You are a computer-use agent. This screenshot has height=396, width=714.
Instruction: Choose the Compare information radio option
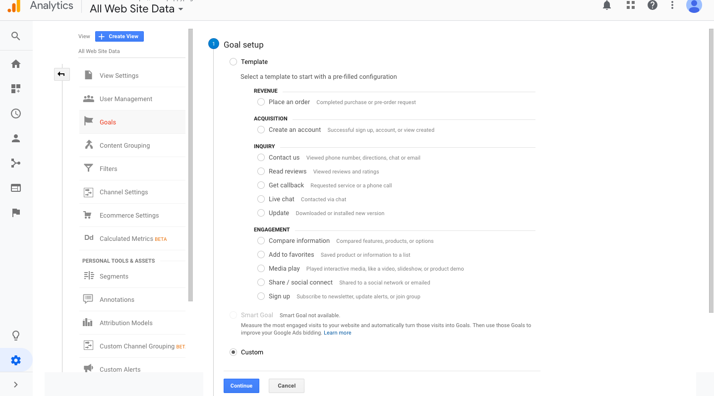point(261,241)
